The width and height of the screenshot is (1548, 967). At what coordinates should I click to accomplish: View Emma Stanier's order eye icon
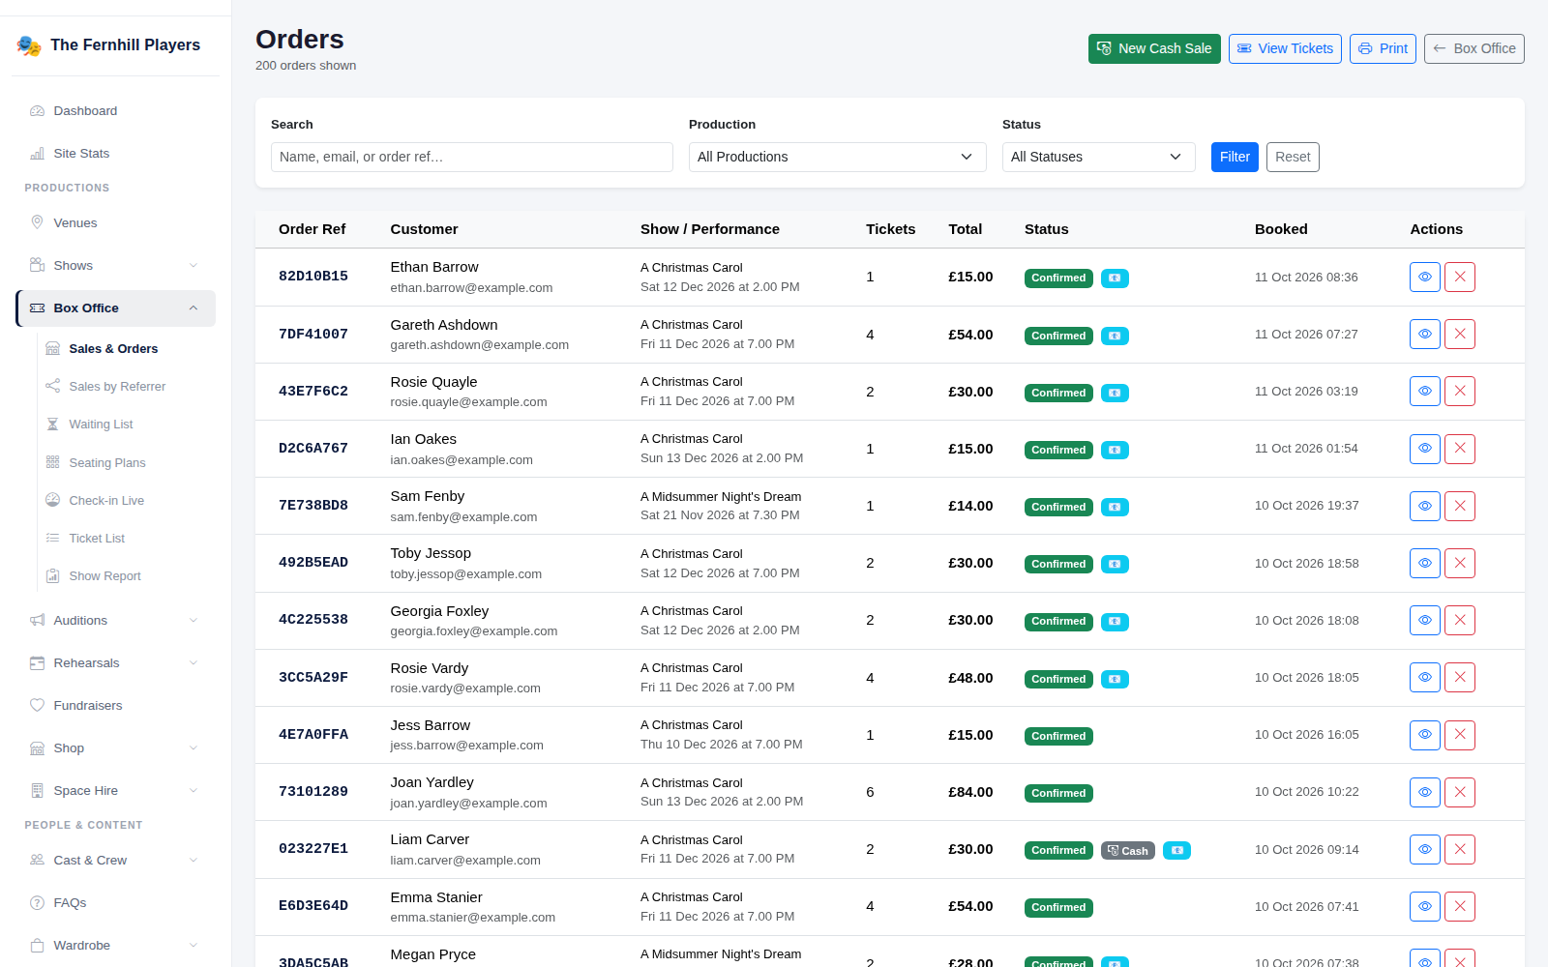pos(1425,906)
